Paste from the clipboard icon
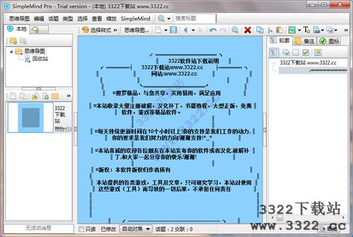Screen dimensions: 353x237 pos(279,30)
